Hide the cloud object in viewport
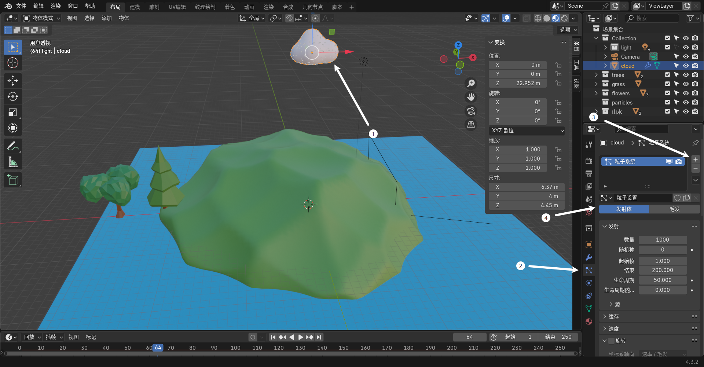704x367 pixels. (x=686, y=66)
